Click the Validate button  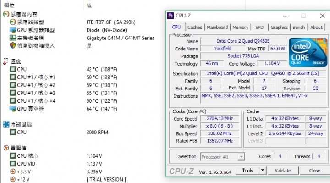[283, 170]
